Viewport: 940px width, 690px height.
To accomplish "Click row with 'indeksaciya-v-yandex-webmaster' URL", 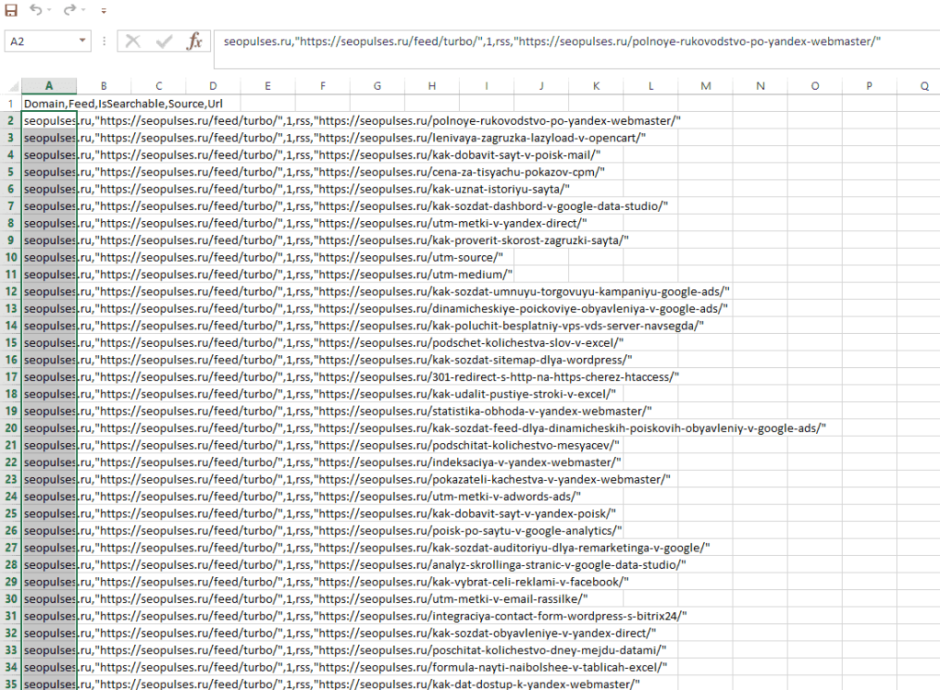I will pyautogui.click(x=322, y=462).
